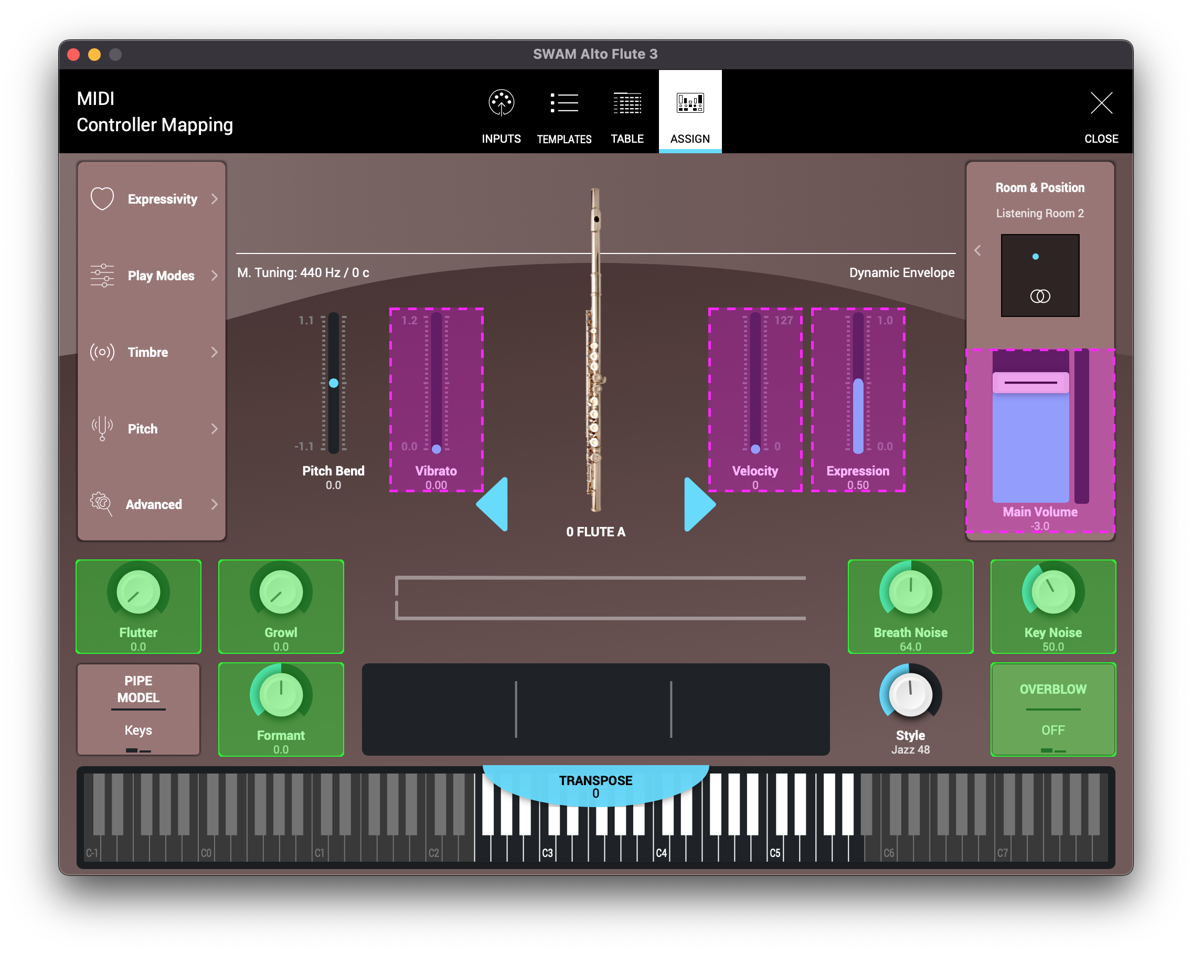Image resolution: width=1192 pixels, height=953 pixels.
Task: Click the Pitch tuning fork icon
Action: (102, 429)
